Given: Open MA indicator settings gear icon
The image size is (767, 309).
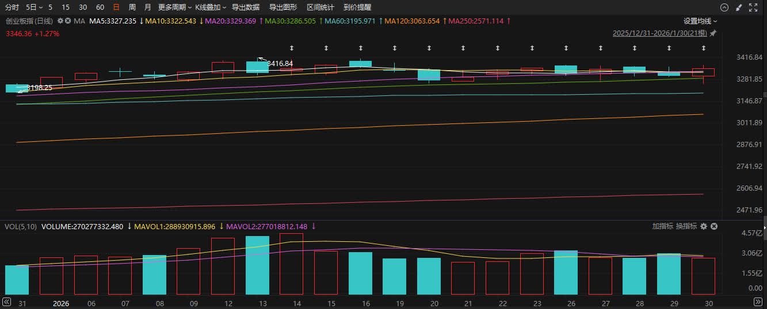Looking at the screenshot, I should point(60,21).
